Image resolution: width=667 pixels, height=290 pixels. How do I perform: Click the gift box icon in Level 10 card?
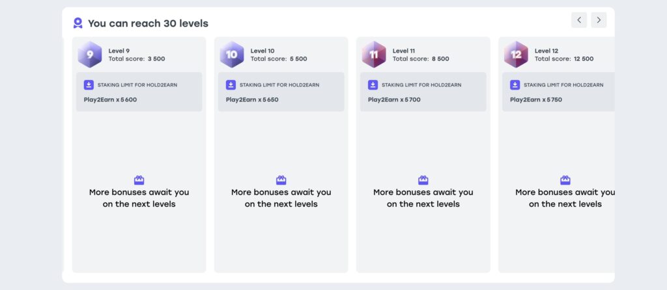[x=281, y=180]
